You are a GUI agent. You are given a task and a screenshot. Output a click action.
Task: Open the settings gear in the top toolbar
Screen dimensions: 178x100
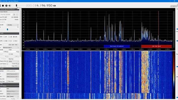(x=6, y=6)
